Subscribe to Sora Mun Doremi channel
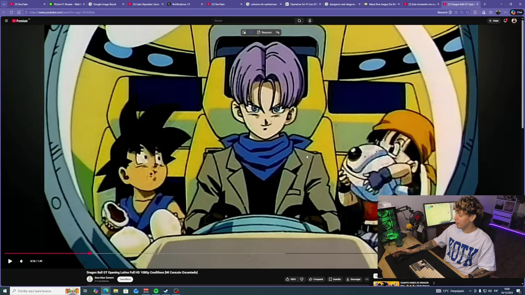 coord(125,279)
